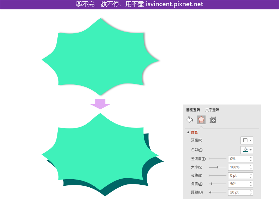Viewport: 279px width, 209px height.
Task: Increase 大小 with the up stepper arrow
Action: pos(251,166)
